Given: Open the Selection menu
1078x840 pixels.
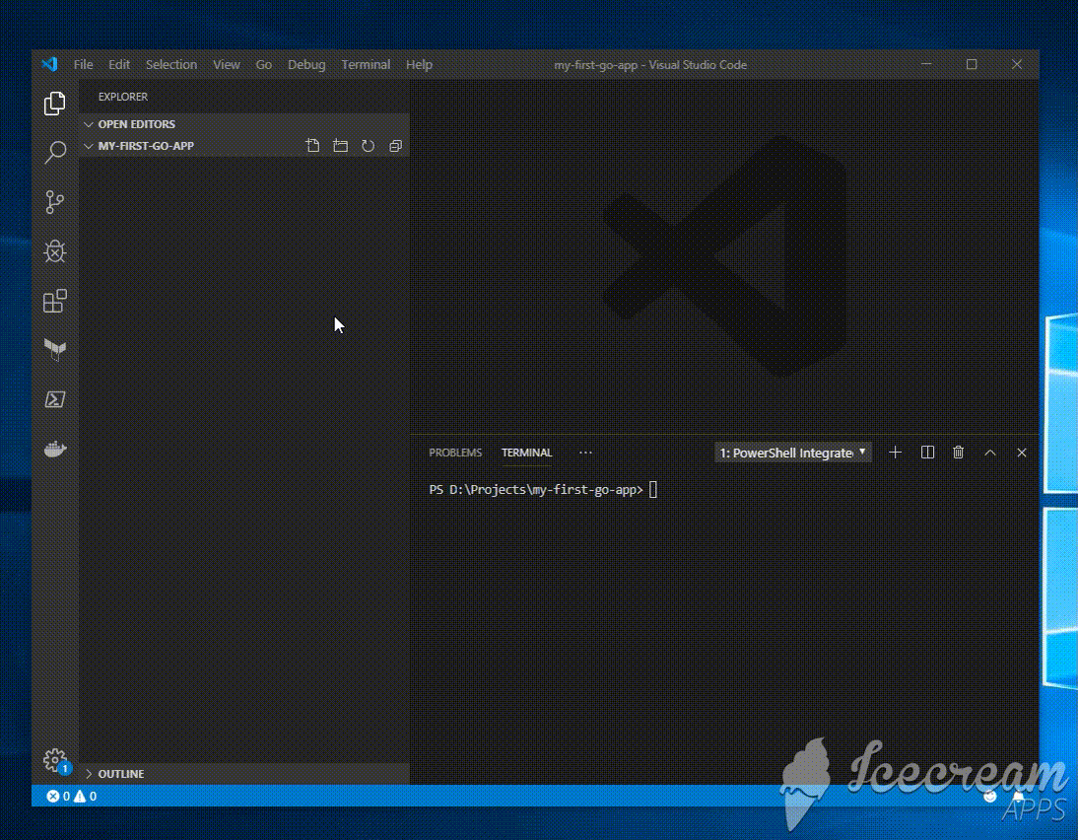Looking at the screenshot, I should point(171,65).
